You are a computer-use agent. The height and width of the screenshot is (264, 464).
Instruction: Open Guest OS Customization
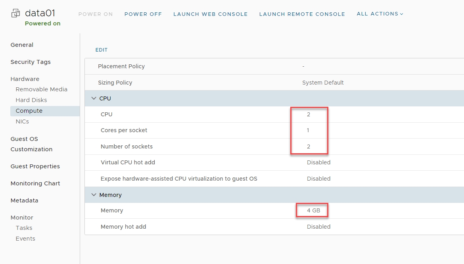click(x=31, y=144)
